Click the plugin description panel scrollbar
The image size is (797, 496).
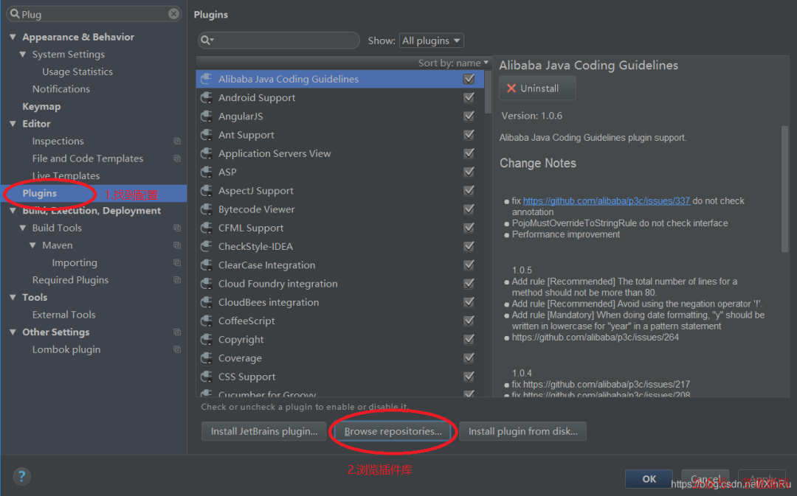[784, 189]
